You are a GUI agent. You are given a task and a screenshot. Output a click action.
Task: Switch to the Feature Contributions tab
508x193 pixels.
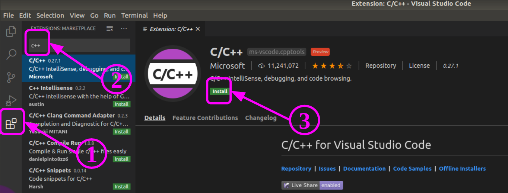205,118
